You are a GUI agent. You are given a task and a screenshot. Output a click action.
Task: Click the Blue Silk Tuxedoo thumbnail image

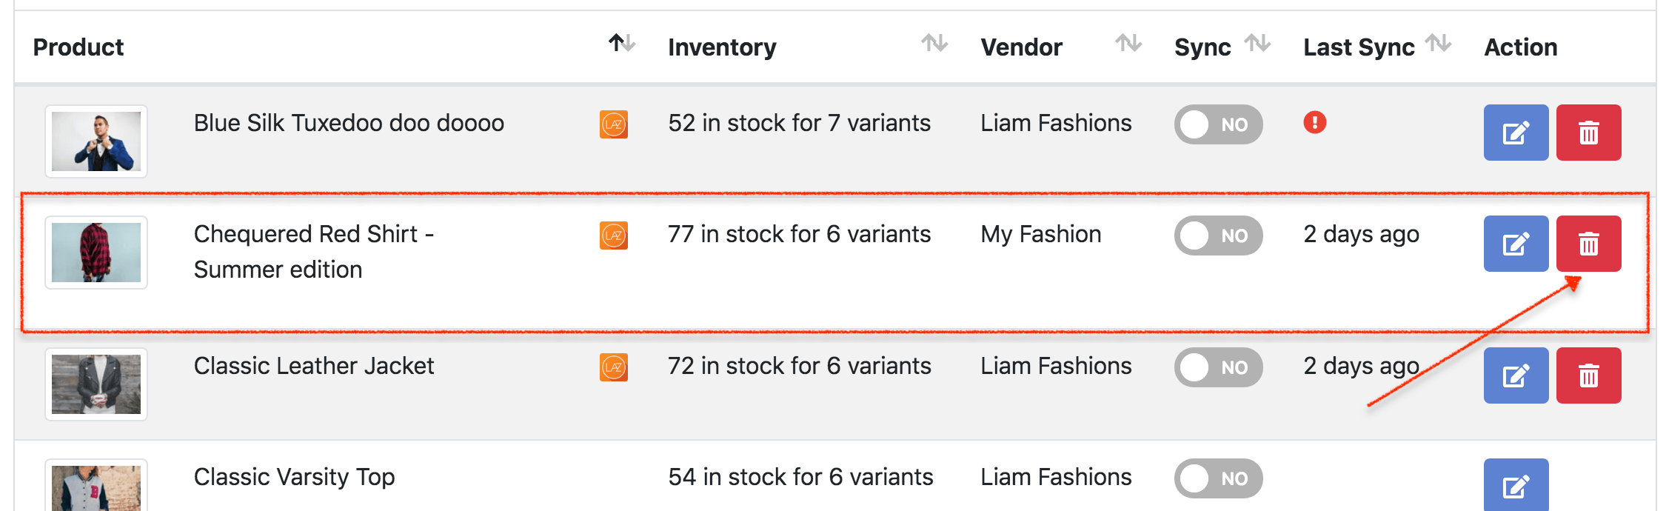click(96, 141)
